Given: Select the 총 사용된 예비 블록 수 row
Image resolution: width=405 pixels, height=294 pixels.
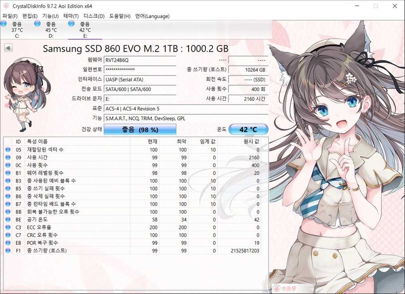Looking at the screenshot, I should (132, 181).
